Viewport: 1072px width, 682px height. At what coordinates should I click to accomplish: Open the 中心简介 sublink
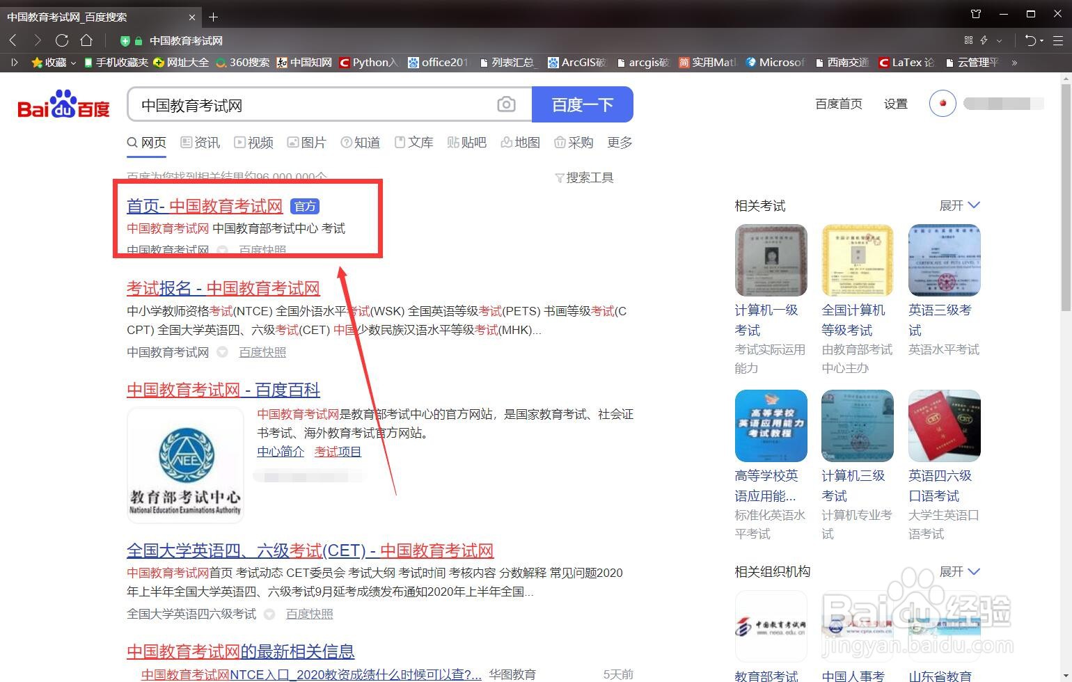[x=281, y=452]
